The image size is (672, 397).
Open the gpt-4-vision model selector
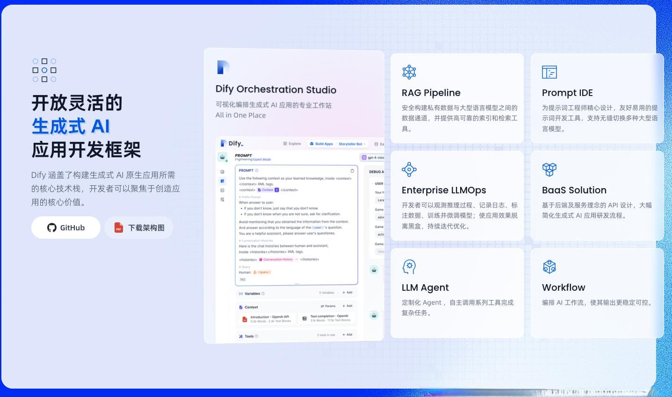point(373,158)
